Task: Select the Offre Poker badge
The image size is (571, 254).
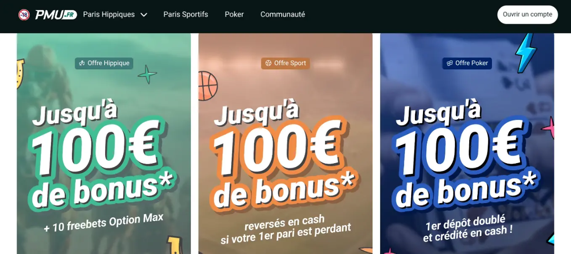Action: coord(467,63)
